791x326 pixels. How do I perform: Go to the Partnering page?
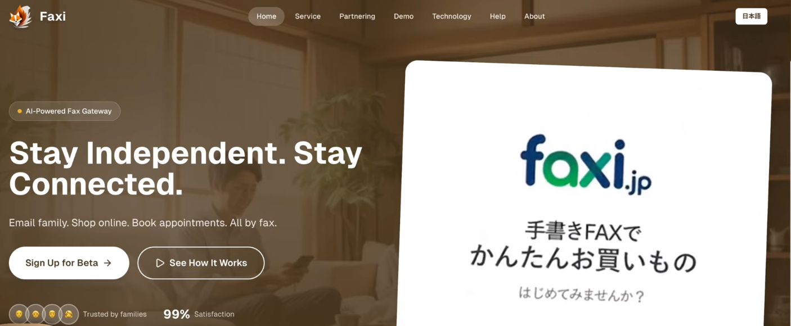click(357, 16)
